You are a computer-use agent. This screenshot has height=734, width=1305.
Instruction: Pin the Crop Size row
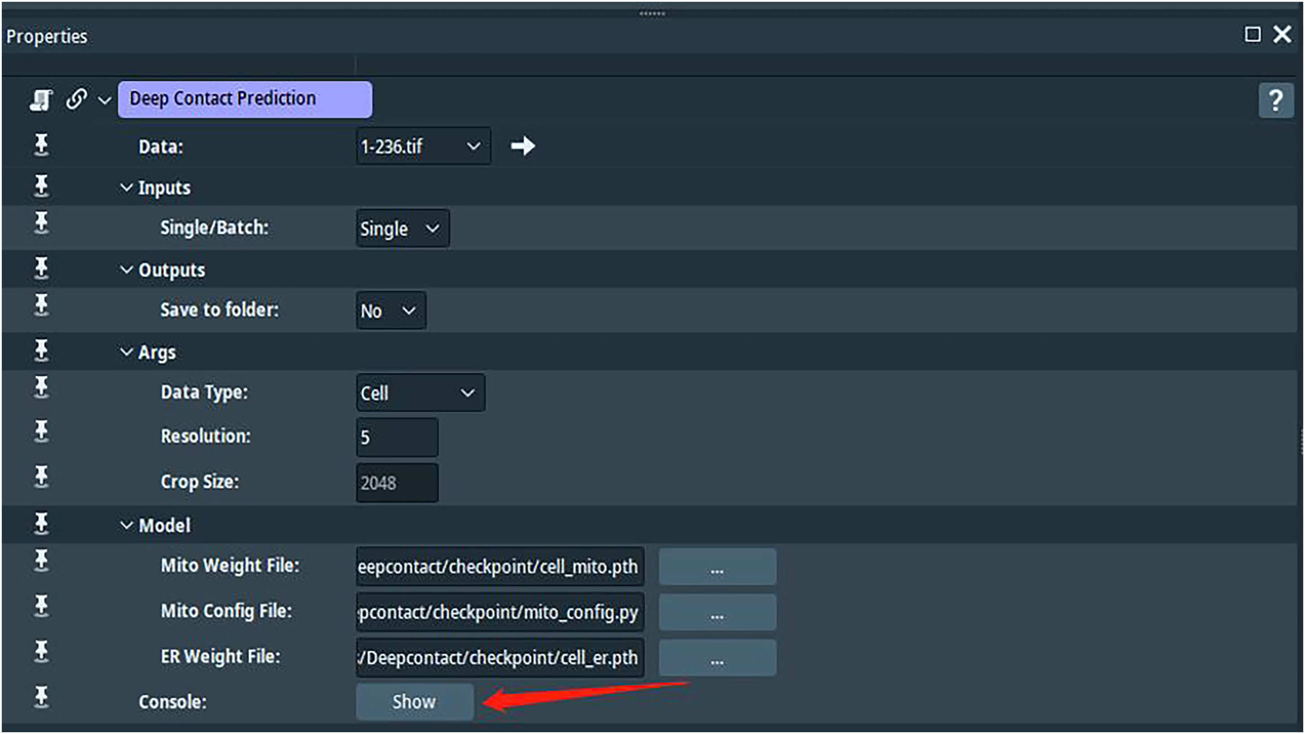coord(41,477)
